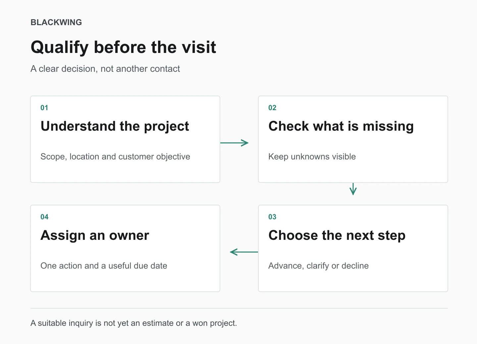The height and width of the screenshot is (344, 477).
Task: Click footer note about a suitable inquiry
Action: point(134,323)
